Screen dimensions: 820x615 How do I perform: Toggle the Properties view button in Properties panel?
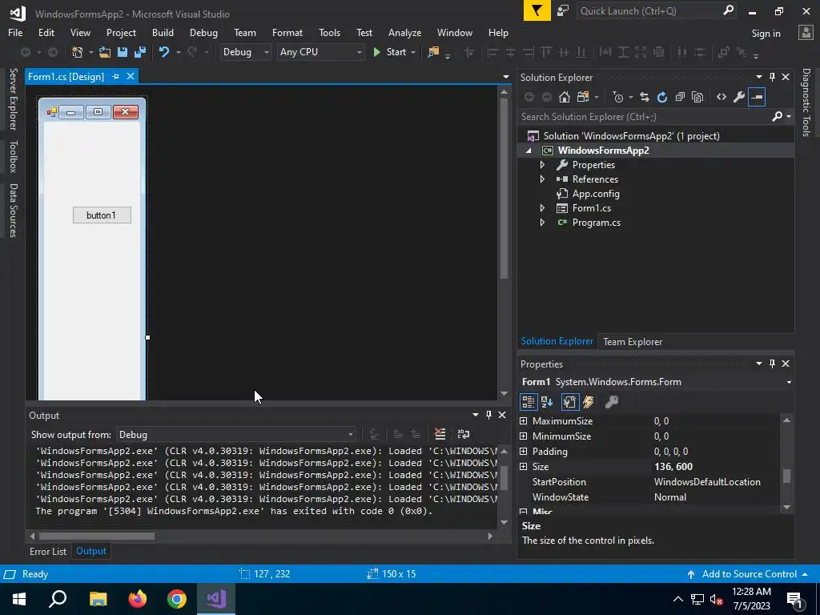point(569,402)
